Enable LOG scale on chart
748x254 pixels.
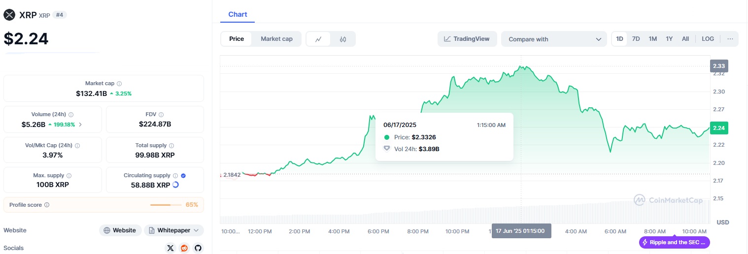pyautogui.click(x=708, y=39)
